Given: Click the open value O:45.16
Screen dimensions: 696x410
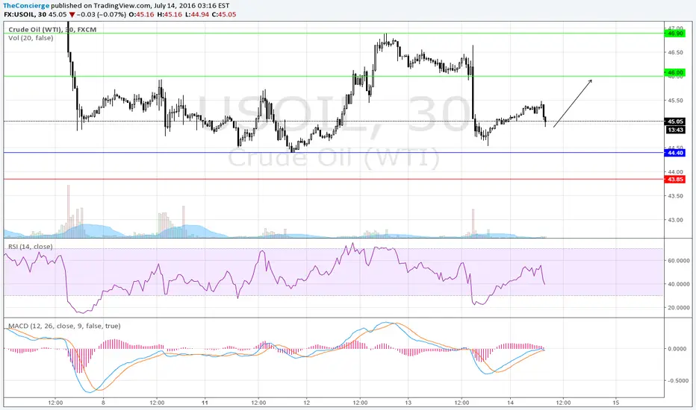Looking at the screenshot, I should pyautogui.click(x=141, y=14).
